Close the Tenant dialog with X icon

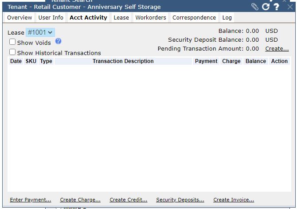[x=290, y=7]
